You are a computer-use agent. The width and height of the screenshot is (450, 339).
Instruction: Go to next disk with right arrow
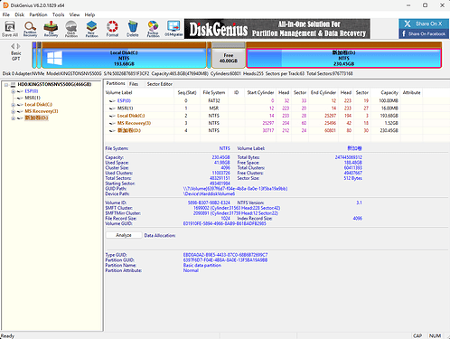pyautogui.click(x=19, y=46)
